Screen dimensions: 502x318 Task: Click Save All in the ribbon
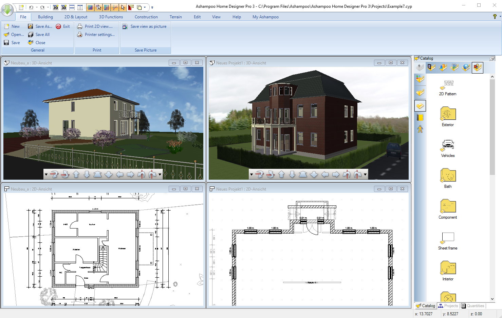pyautogui.click(x=39, y=35)
